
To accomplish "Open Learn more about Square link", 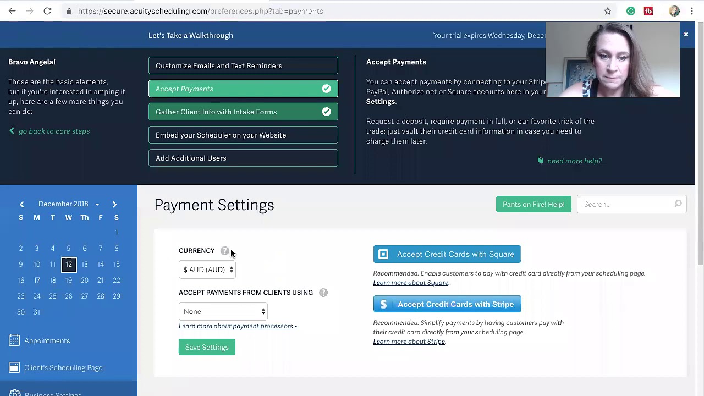I will click(411, 283).
